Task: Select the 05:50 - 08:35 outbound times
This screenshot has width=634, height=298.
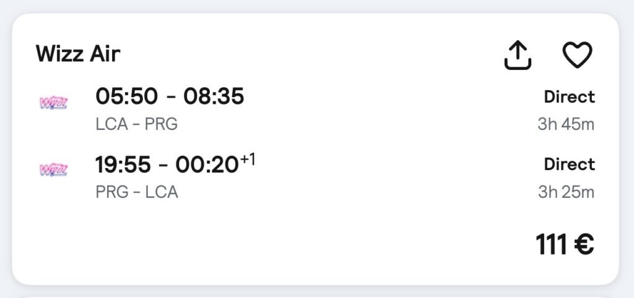Action: coord(170,97)
